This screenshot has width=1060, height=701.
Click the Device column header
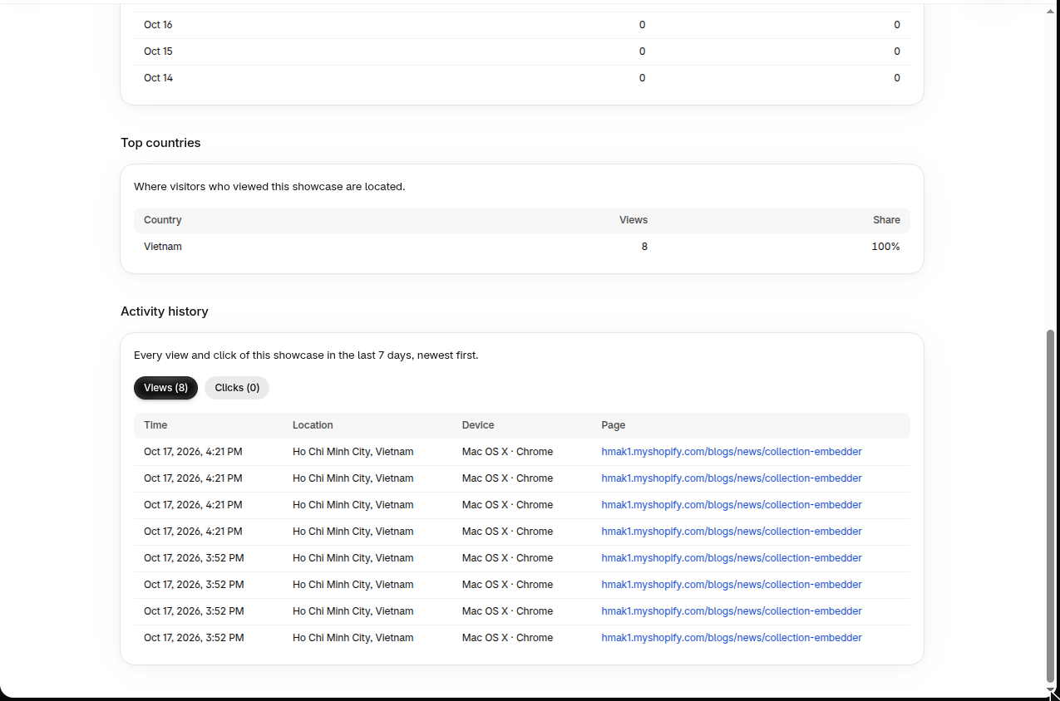[478, 425]
